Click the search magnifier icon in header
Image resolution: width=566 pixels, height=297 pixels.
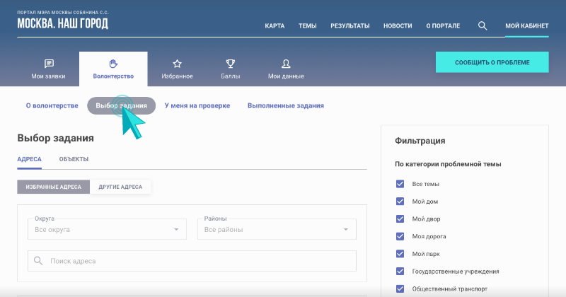(483, 25)
